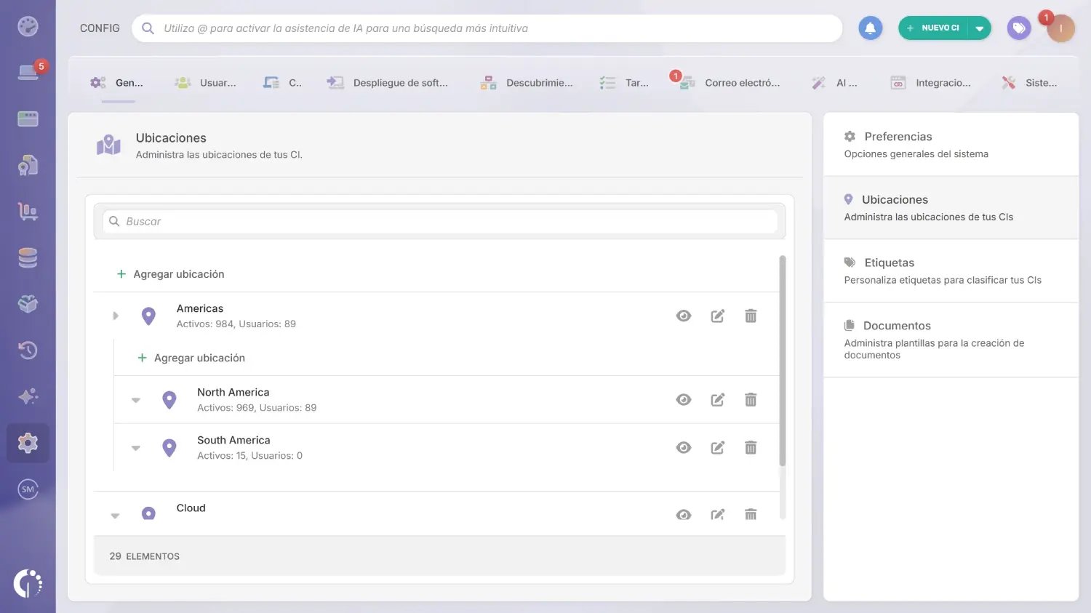The height and width of the screenshot is (613, 1091).
Task: Expand the South America node arrow
Action: click(x=136, y=448)
